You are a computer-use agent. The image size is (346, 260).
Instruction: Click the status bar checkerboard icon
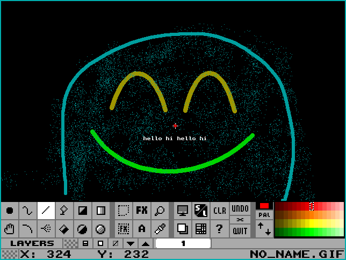(10, 254)
